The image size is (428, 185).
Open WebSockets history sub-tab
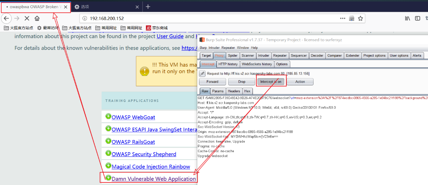[257, 64]
